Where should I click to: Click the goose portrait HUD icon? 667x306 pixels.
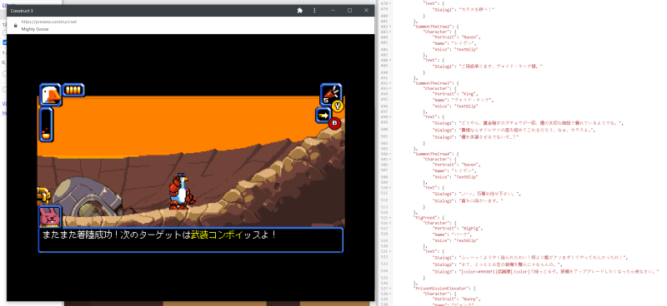(51, 95)
